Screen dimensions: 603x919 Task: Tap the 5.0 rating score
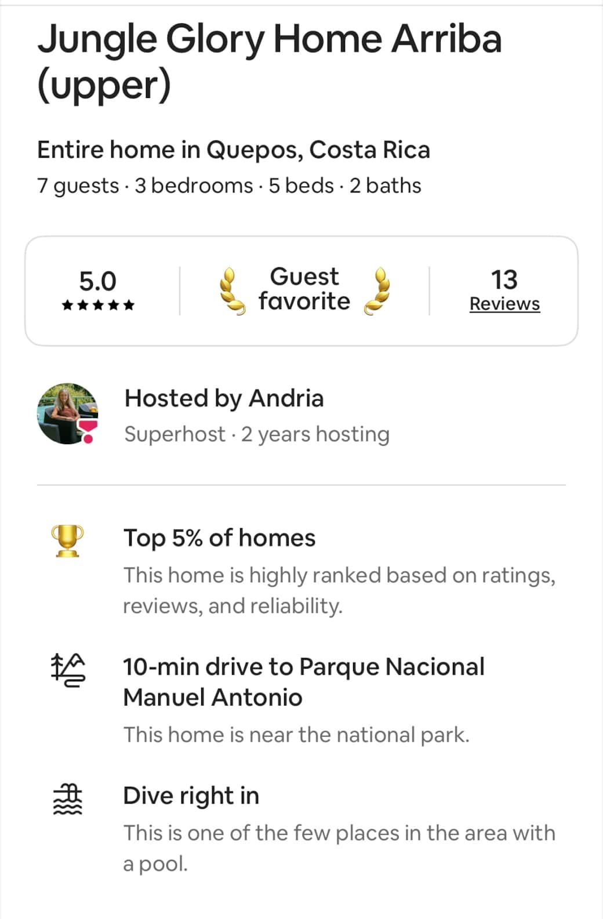(97, 281)
